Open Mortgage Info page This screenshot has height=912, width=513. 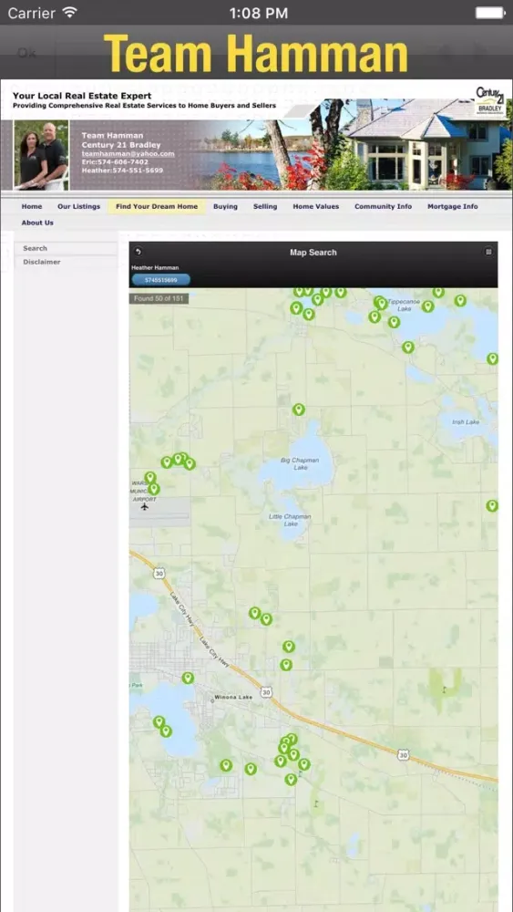(453, 206)
